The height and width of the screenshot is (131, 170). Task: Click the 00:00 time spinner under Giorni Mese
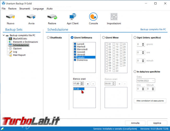coord(114,84)
